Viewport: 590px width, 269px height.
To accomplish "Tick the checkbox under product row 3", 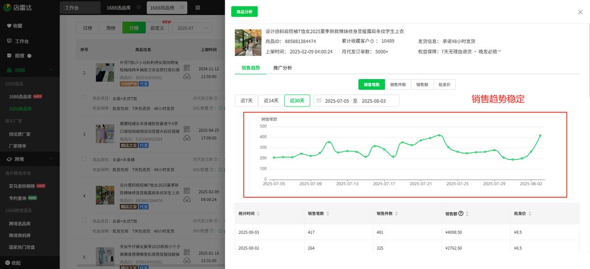I will (85, 159).
